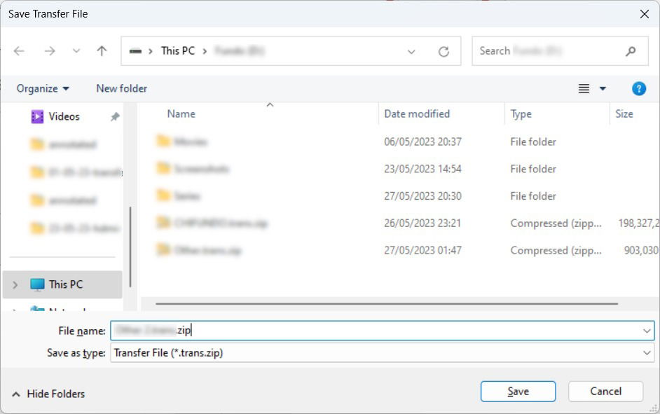This screenshot has height=414, width=660.
Task: Click folder icon in the 27/05/2023 20:30 row
Action: [x=163, y=195]
